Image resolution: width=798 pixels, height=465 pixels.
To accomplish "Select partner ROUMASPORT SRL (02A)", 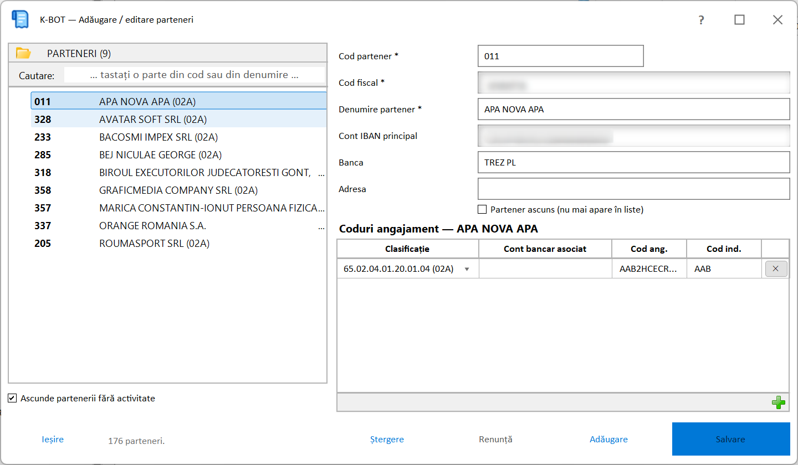I will pos(178,243).
